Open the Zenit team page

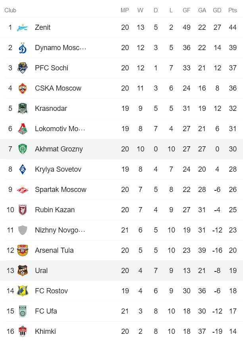coord(43,27)
